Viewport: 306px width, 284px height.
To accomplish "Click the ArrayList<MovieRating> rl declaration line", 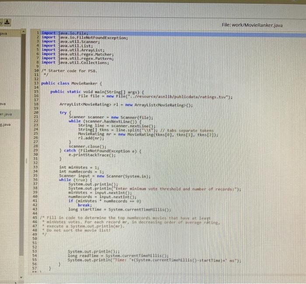I will tap(126, 105).
